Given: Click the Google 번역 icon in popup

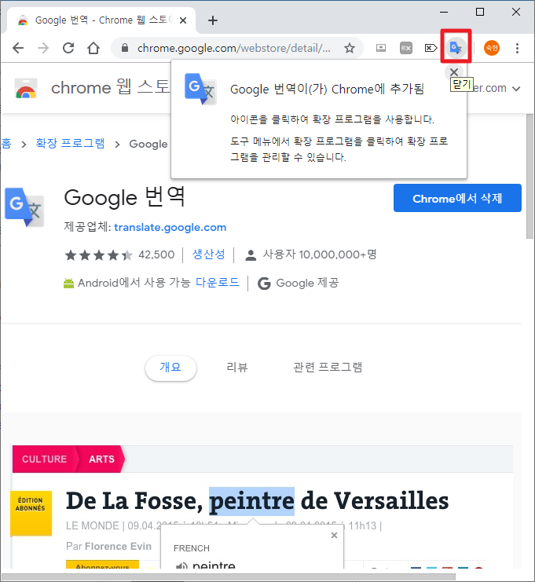Looking at the screenshot, I should [200, 89].
